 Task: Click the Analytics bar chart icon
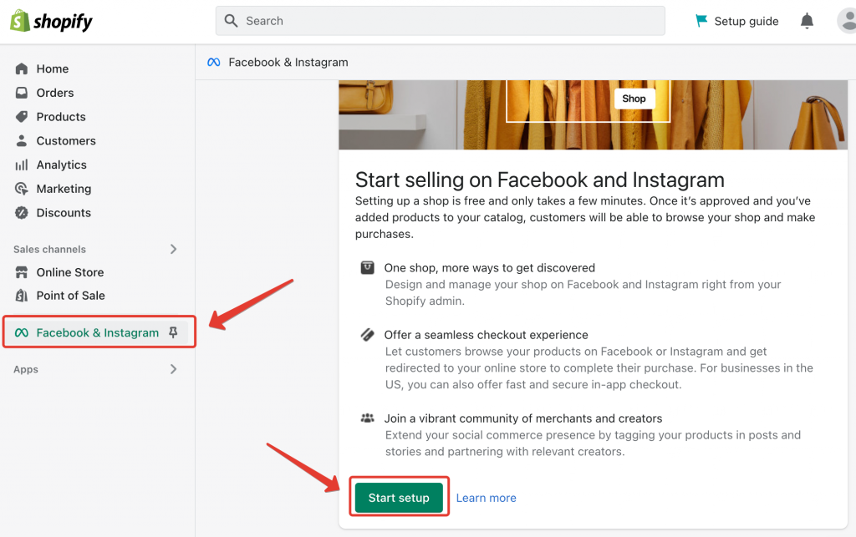click(21, 165)
